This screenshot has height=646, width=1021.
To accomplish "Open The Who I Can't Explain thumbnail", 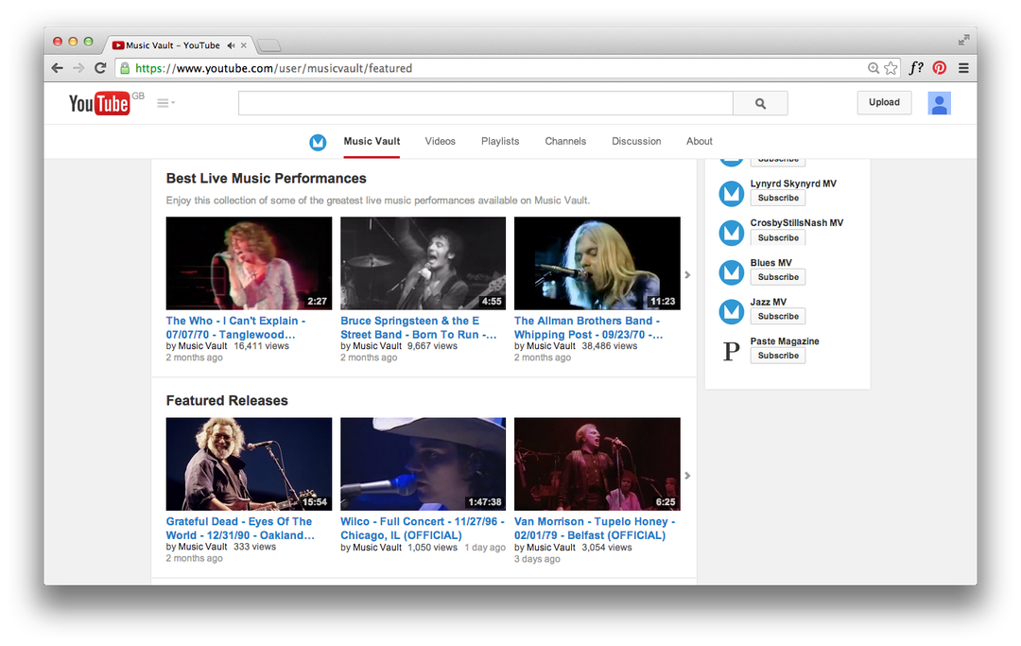I will [x=249, y=263].
